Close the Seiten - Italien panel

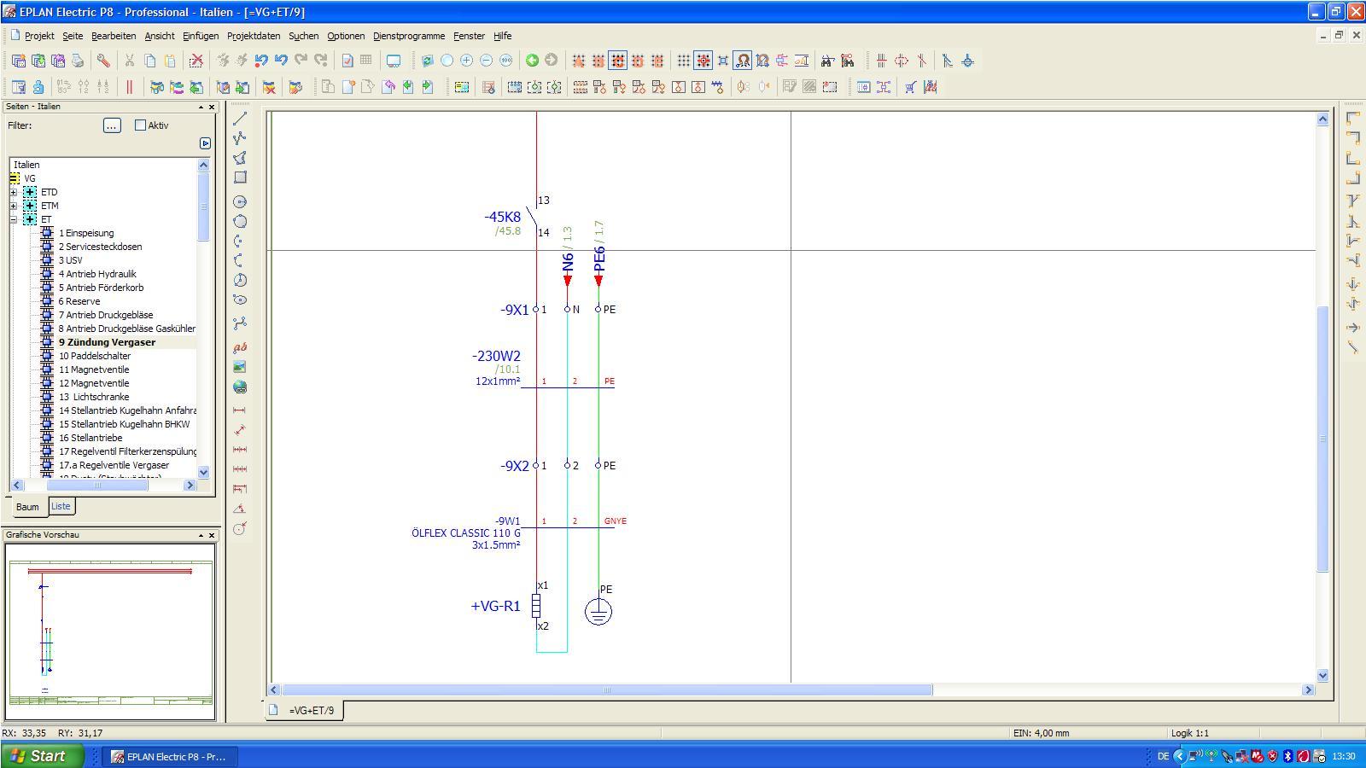click(x=212, y=107)
